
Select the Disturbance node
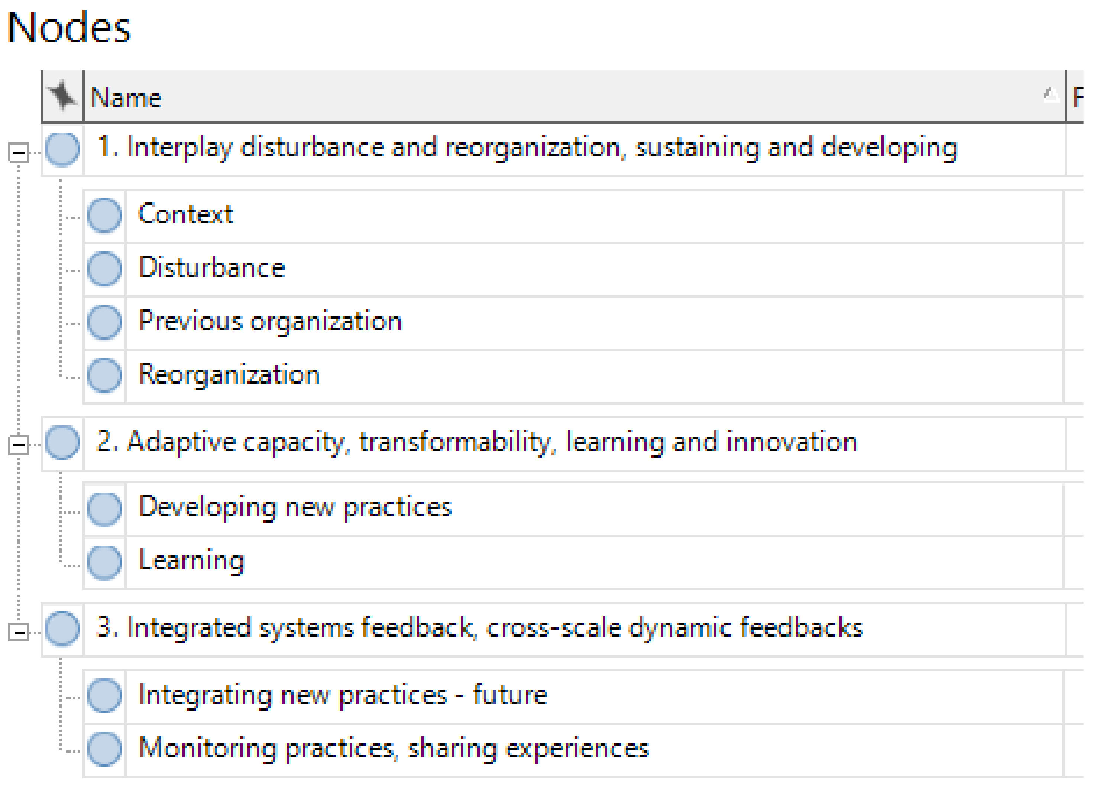(212, 269)
